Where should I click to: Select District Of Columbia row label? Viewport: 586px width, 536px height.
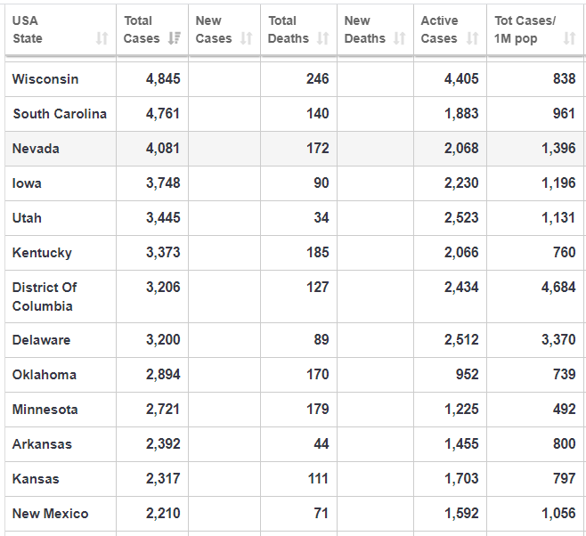(45, 296)
